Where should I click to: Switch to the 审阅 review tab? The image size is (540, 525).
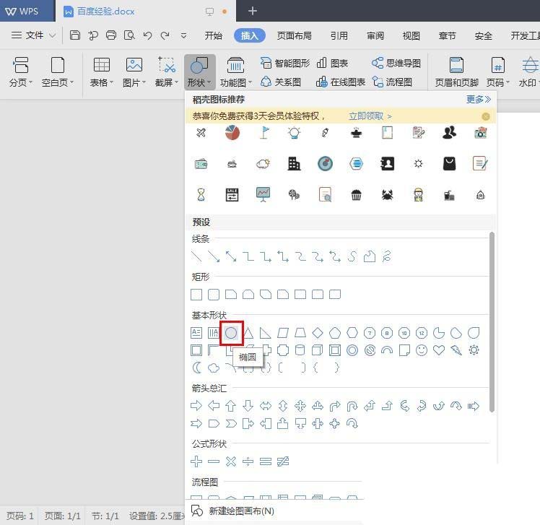(375, 35)
